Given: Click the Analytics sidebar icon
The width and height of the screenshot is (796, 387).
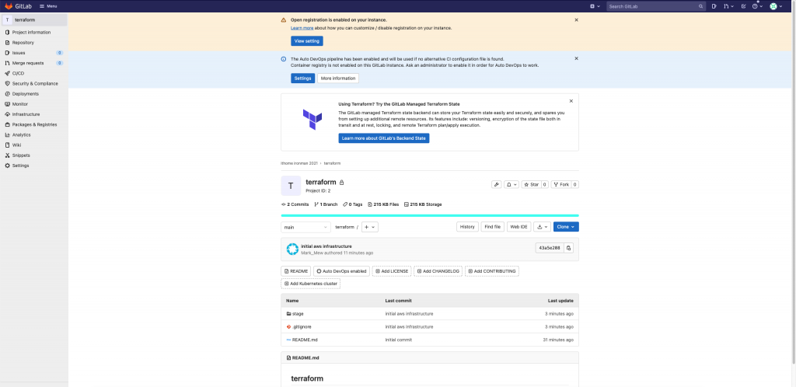Looking at the screenshot, I should pyautogui.click(x=7, y=134).
